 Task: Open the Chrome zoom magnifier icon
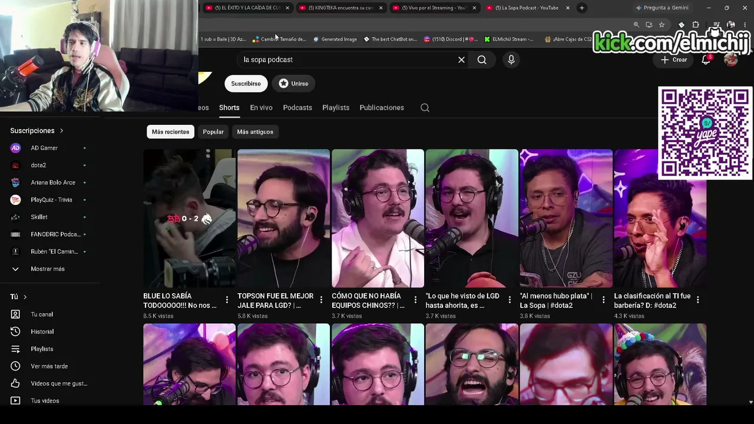636,25
